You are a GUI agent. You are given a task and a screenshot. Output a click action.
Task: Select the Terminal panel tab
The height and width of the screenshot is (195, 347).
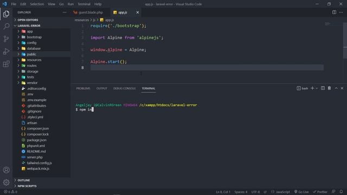click(149, 88)
